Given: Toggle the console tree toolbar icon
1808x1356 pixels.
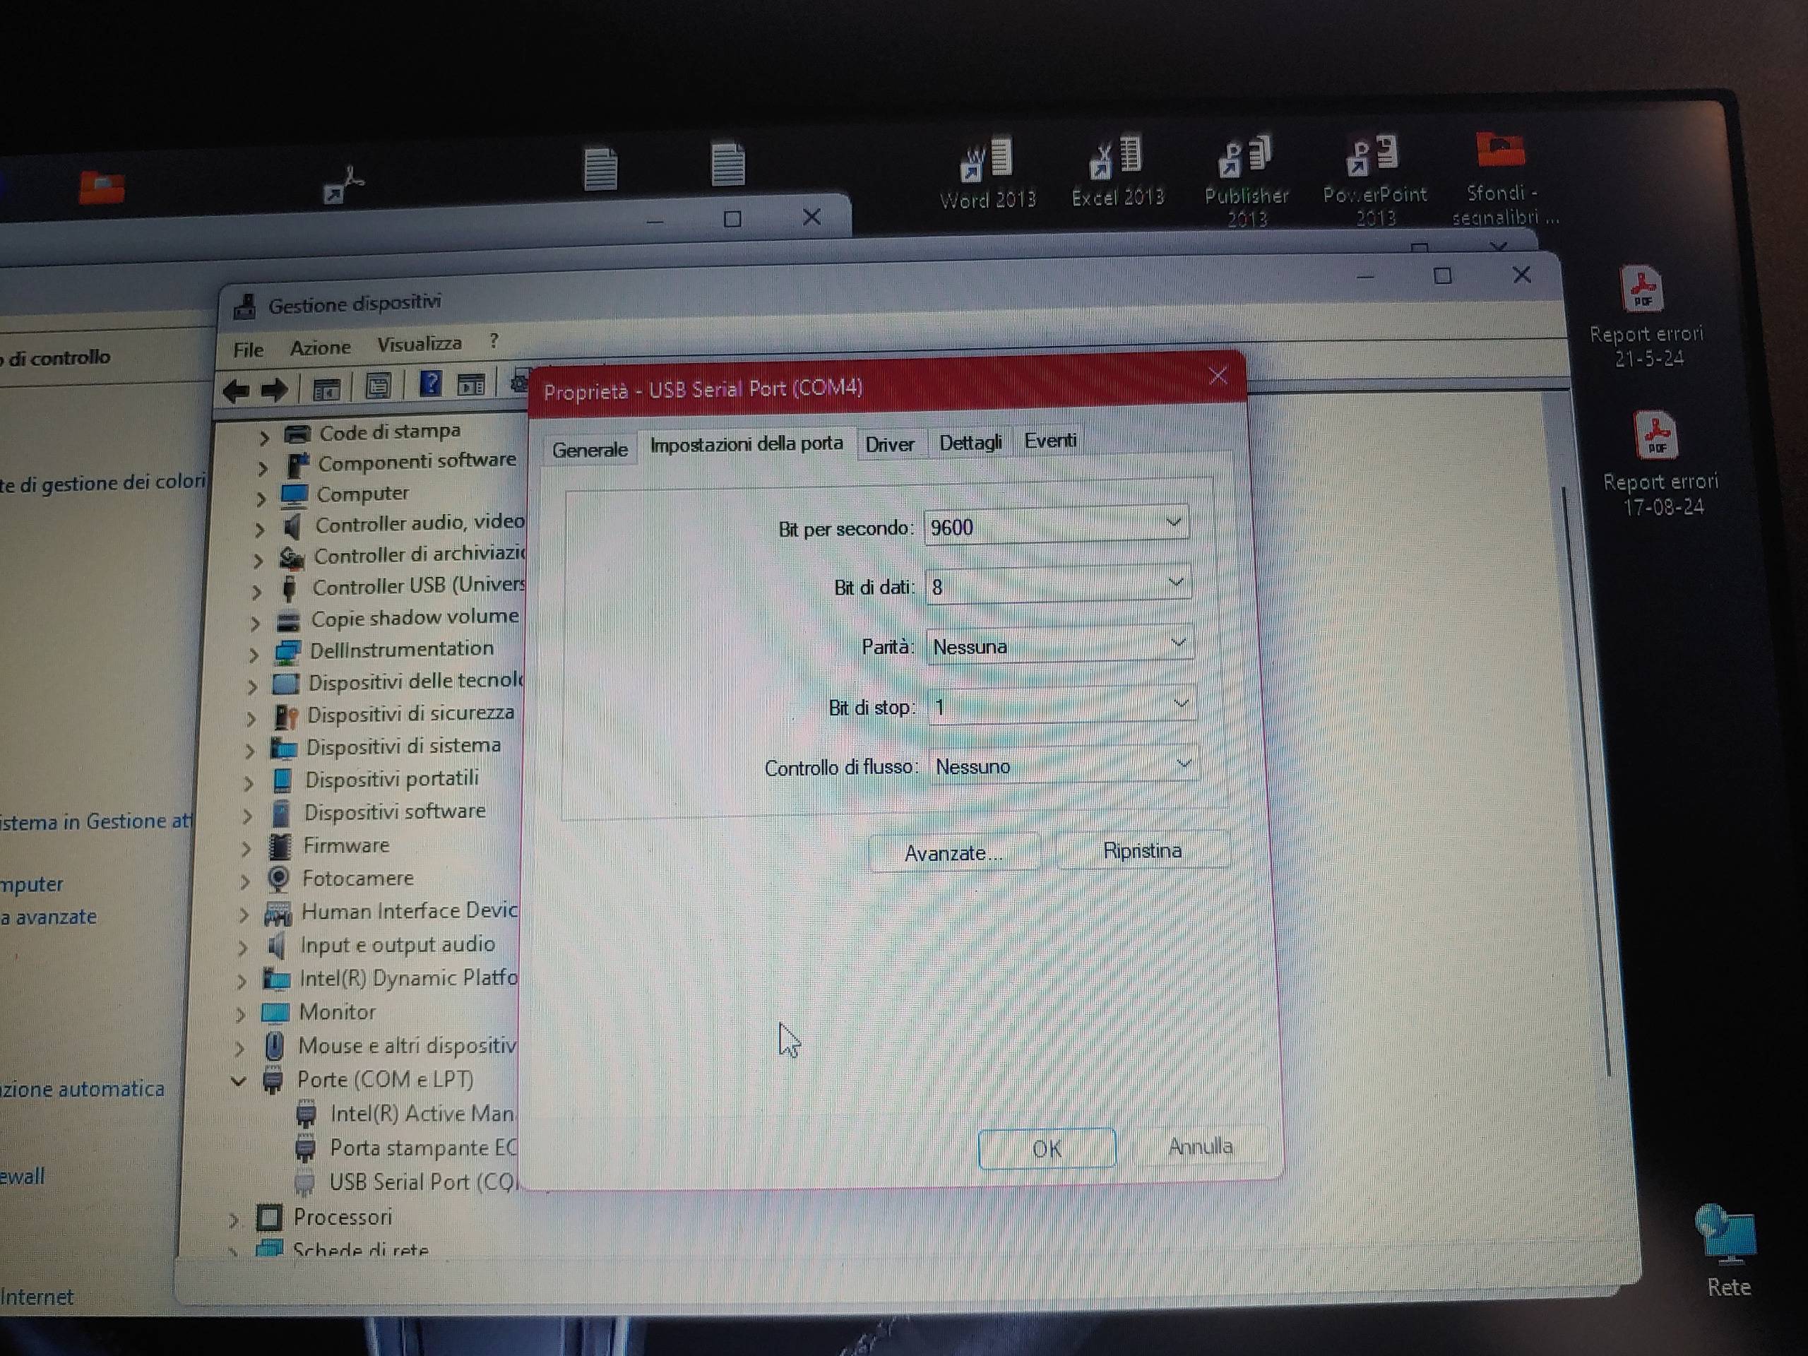Looking at the screenshot, I should 327,388.
